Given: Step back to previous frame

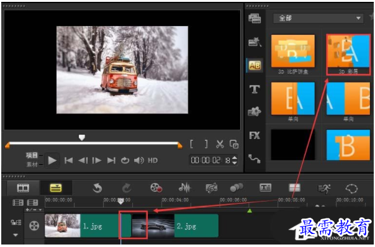Looking at the screenshot, I should [83, 161].
